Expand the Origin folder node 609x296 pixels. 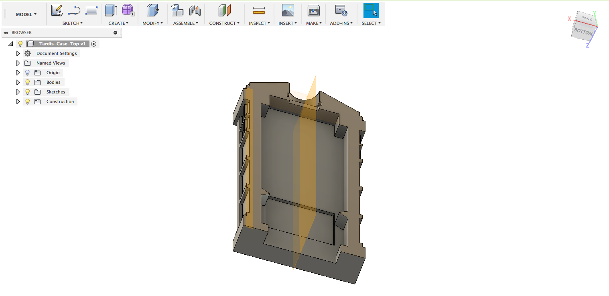[x=18, y=73]
